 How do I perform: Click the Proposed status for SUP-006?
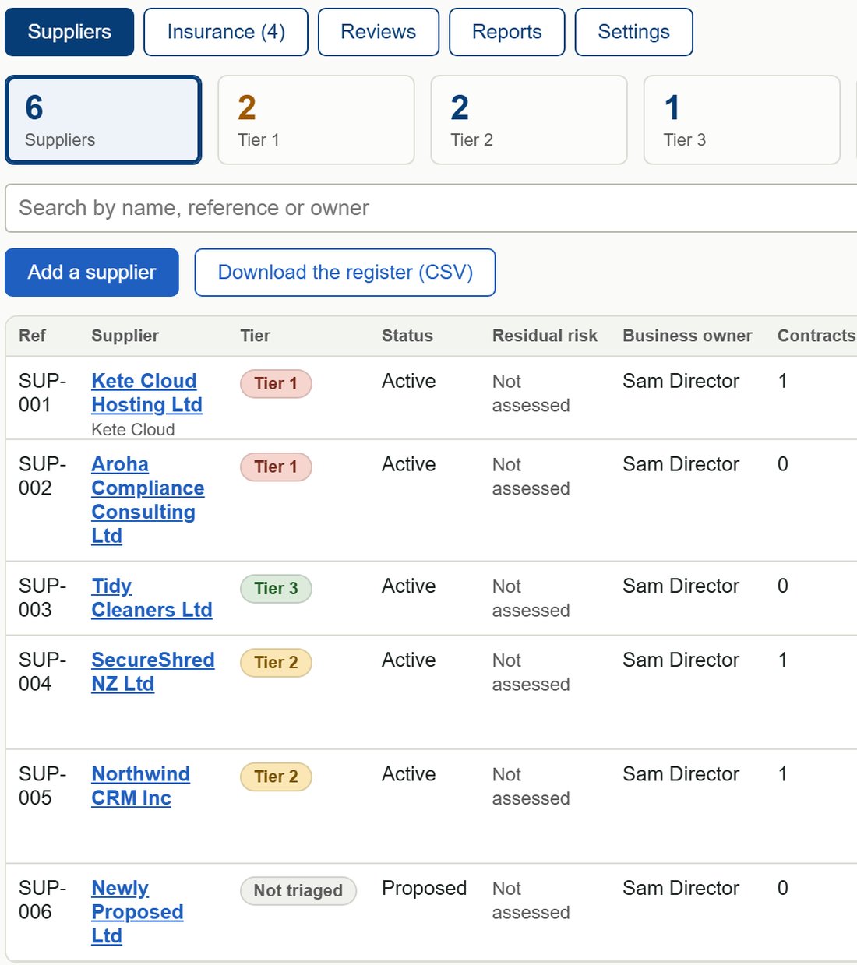[424, 888]
